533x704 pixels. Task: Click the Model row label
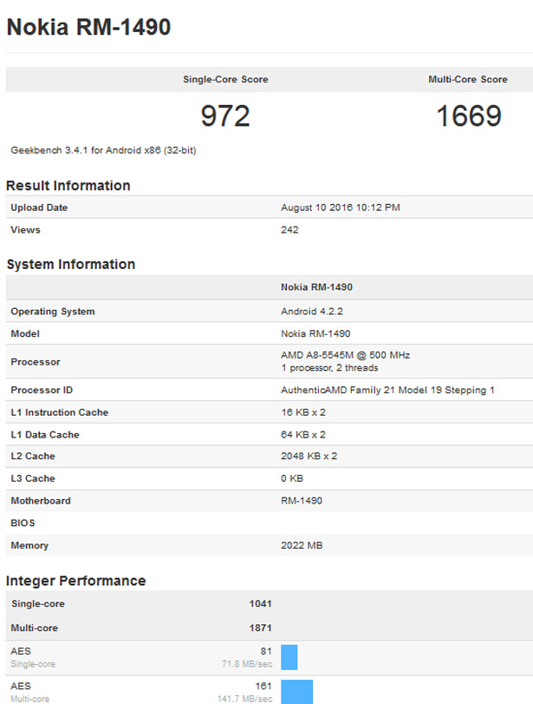point(25,333)
